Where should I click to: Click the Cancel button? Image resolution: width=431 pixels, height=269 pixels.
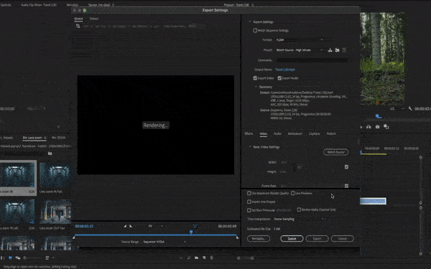click(343, 239)
